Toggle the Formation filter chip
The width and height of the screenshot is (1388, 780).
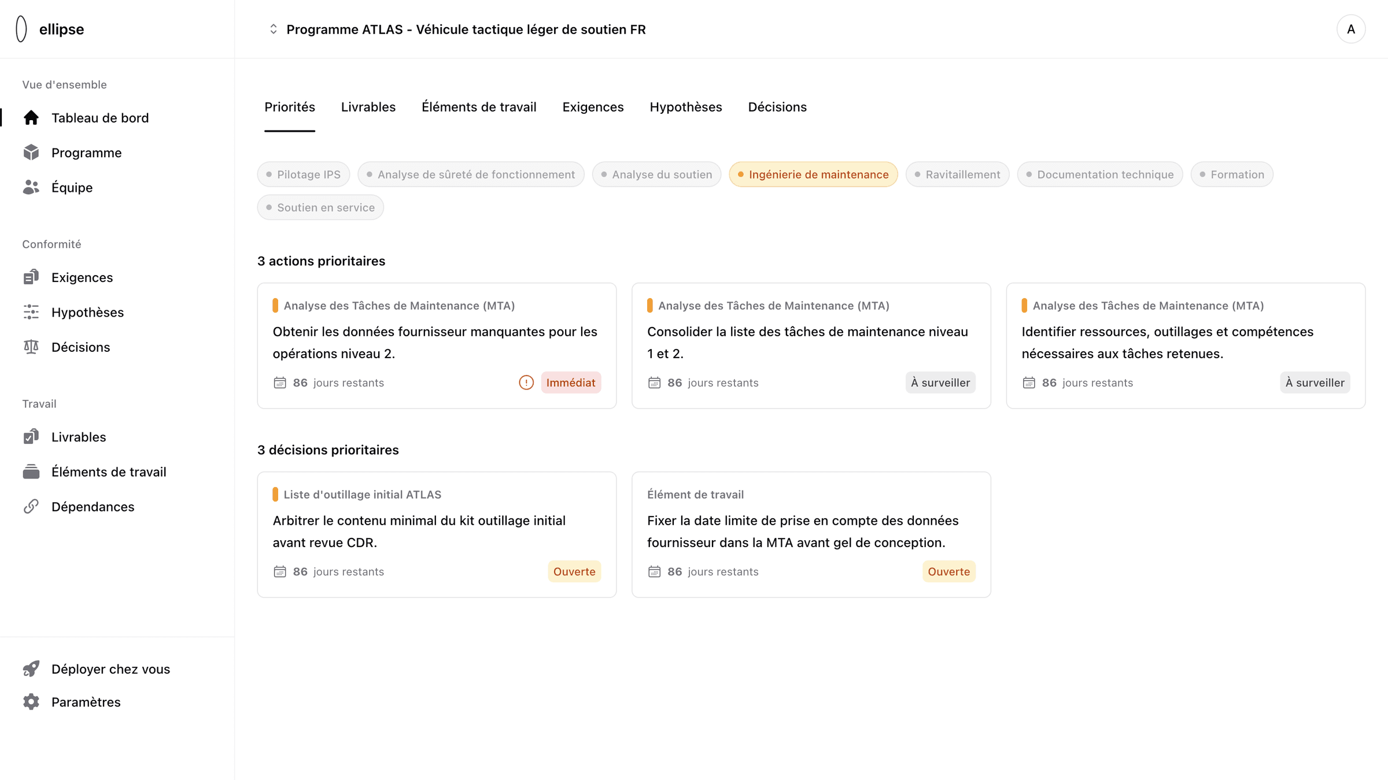(1232, 174)
